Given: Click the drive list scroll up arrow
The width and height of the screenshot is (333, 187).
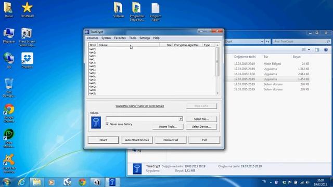Looking at the screenshot, I should coord(217,45).
